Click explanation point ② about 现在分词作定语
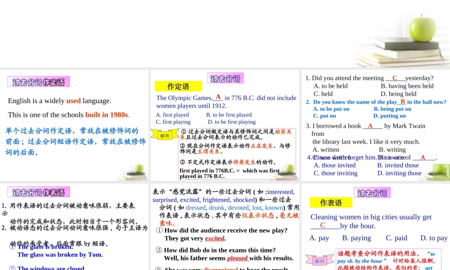This screenshot has height=270, width=450. click(x=235, y=148)
